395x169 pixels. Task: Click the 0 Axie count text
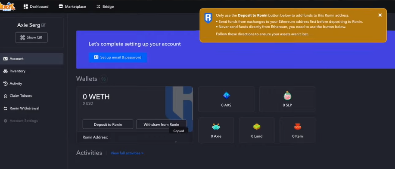pyautogui.click(x=216, y=136)
